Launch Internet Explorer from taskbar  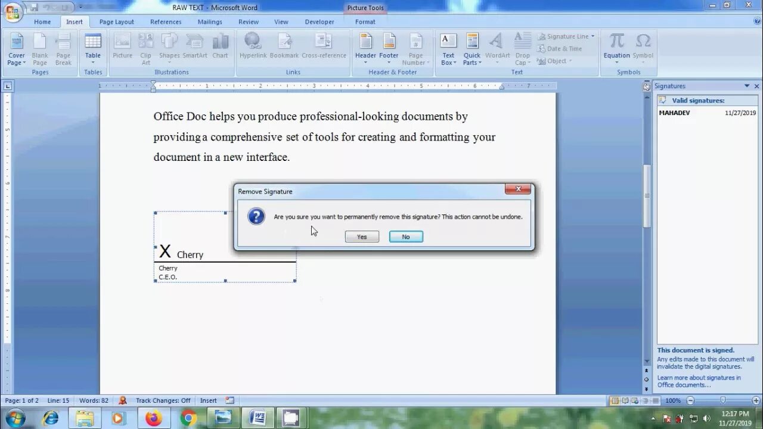coord(51,418)
